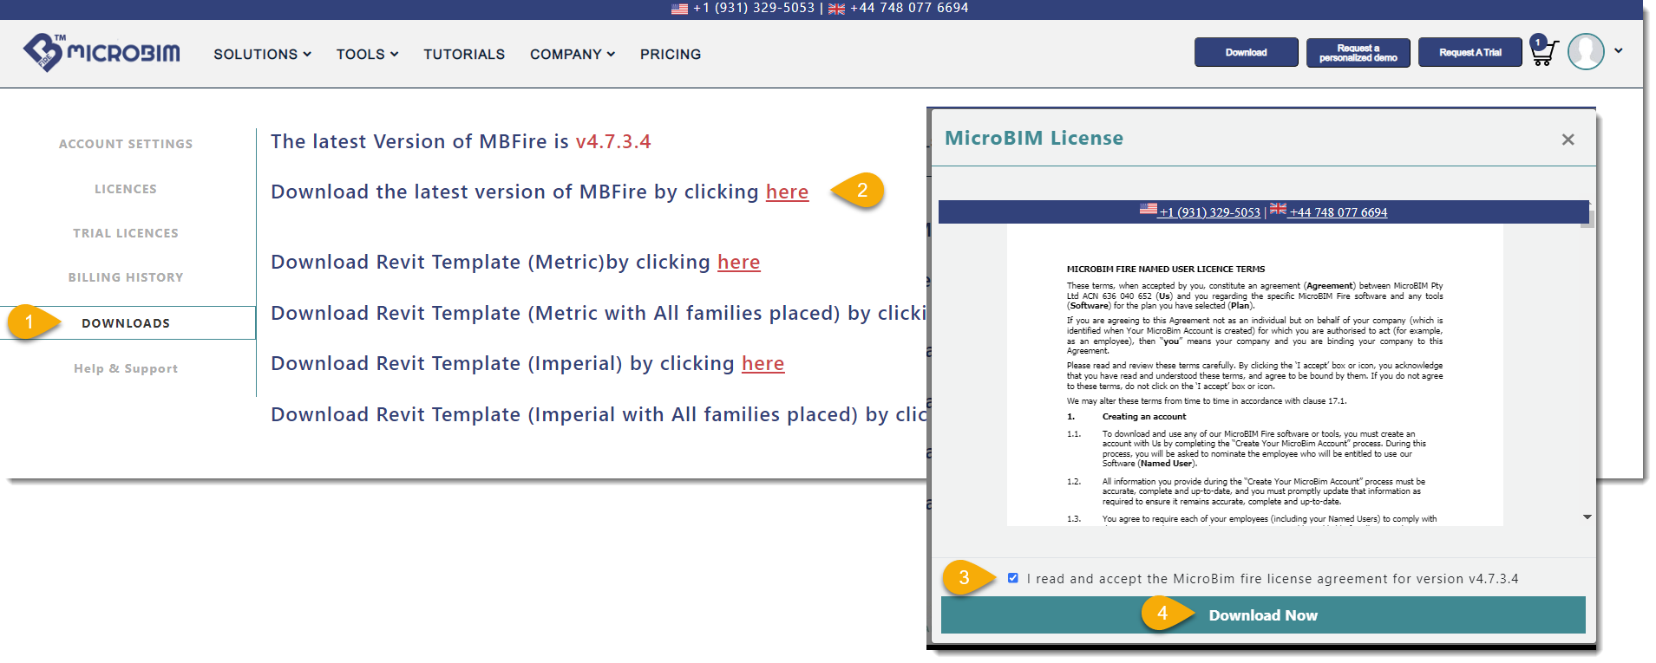Click the Request A Trial button
This screenshot has width=1656, height=663.
pyautogui.click(x=1469, y=52)
